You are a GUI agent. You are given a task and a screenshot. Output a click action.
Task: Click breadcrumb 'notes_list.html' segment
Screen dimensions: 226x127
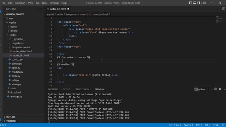(x=100, y=14)
